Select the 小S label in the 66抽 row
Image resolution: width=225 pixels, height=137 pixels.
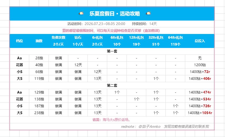[x=19, y=72]
